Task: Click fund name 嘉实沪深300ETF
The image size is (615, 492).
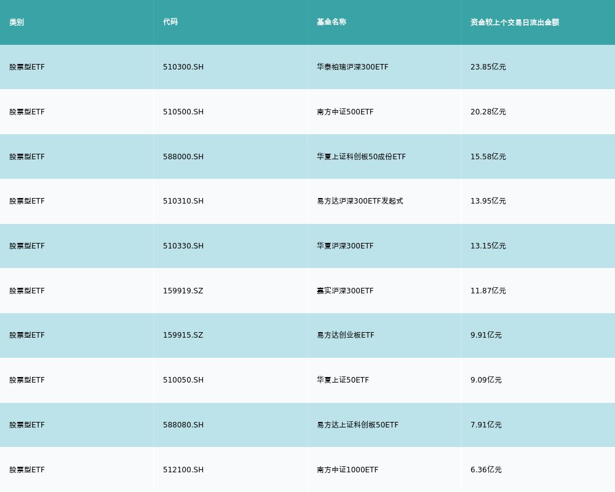Action: 345,291
